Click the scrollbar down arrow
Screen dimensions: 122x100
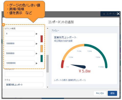tap(48, 87)
